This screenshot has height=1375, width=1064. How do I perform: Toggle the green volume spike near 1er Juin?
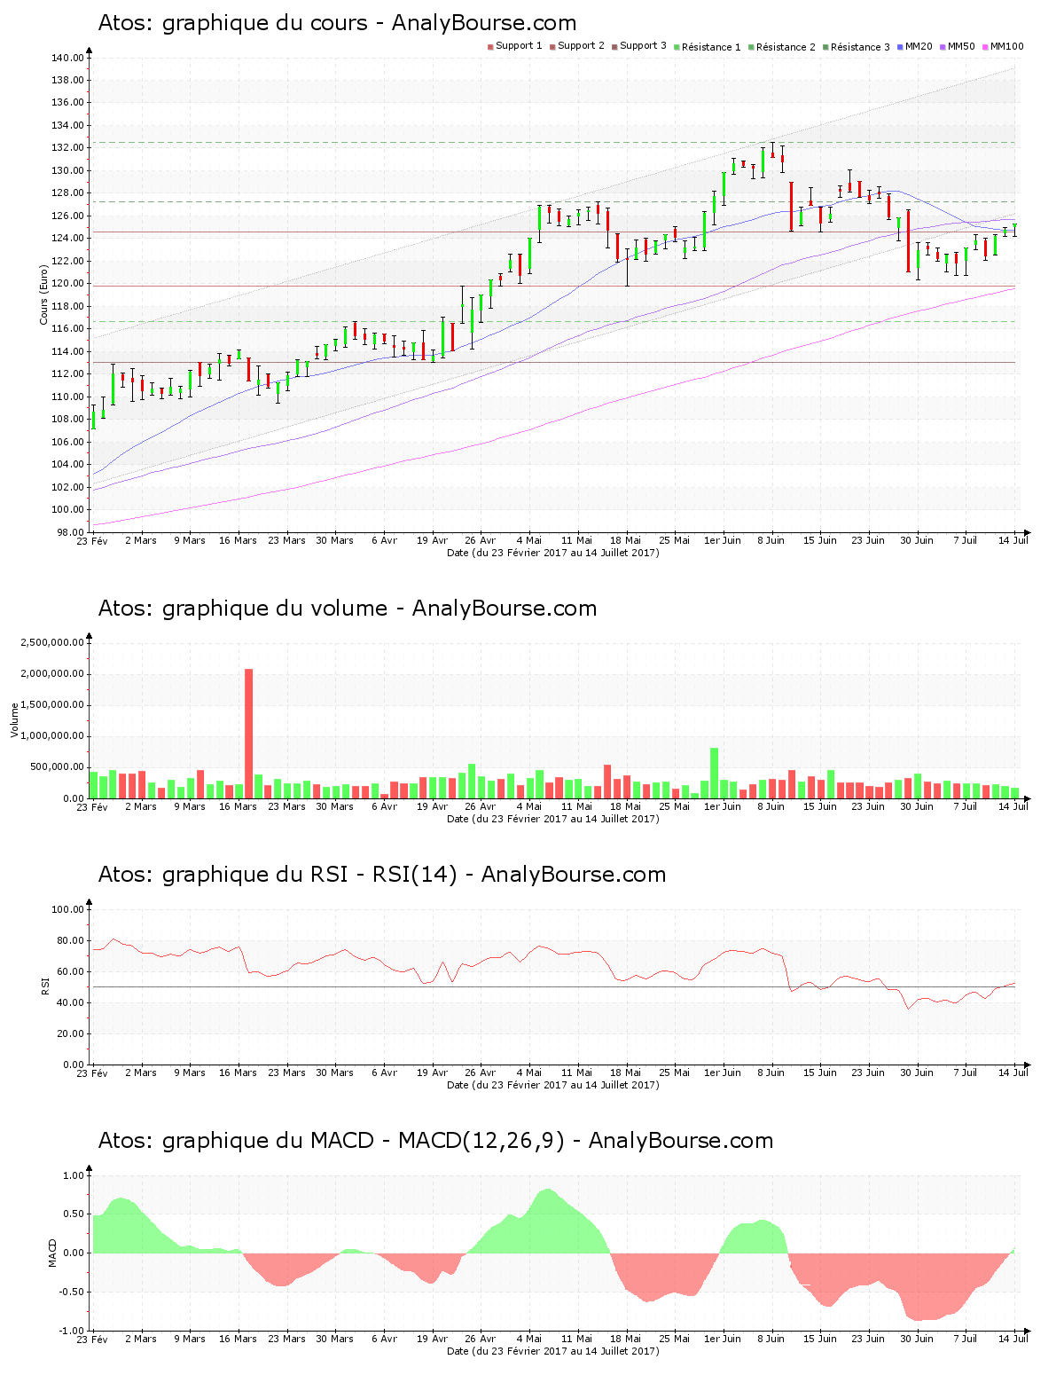pos(712,772)
